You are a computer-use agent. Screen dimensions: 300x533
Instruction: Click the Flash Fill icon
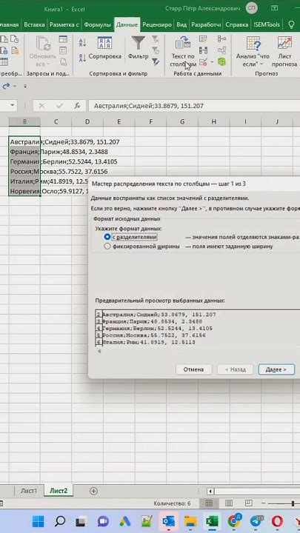point(204,38)
